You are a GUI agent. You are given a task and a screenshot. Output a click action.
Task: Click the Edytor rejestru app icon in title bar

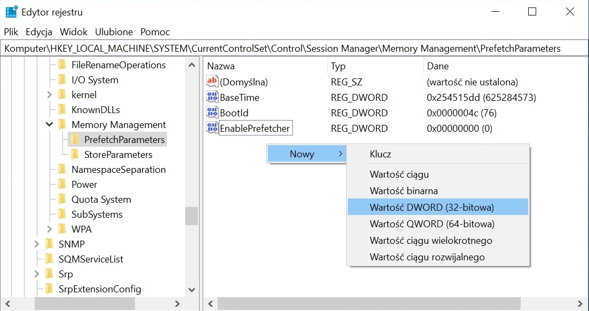click(11, 12)
